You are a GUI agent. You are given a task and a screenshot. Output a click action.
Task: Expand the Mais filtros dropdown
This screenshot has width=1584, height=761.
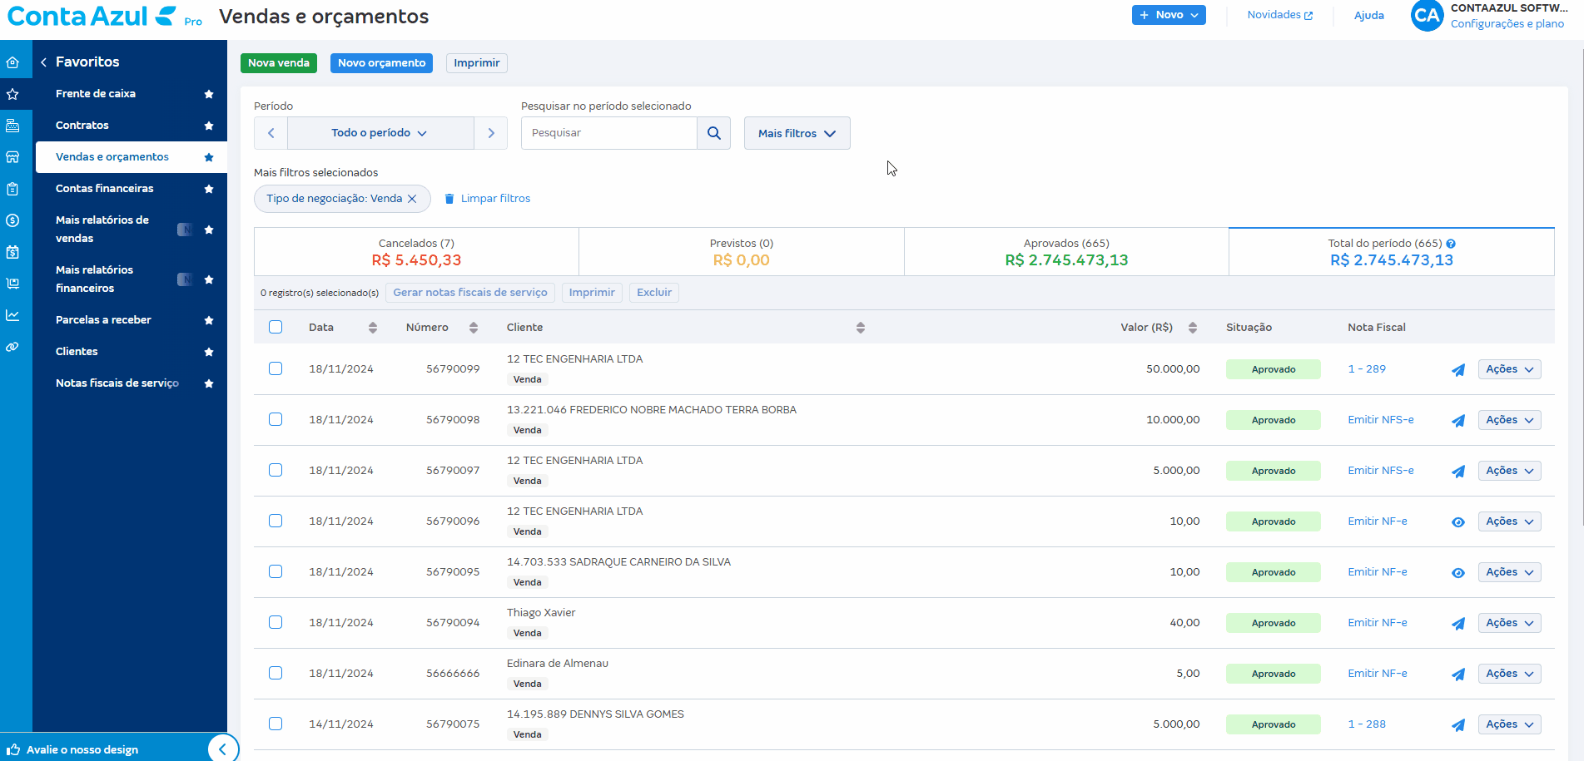pos(797,133)
